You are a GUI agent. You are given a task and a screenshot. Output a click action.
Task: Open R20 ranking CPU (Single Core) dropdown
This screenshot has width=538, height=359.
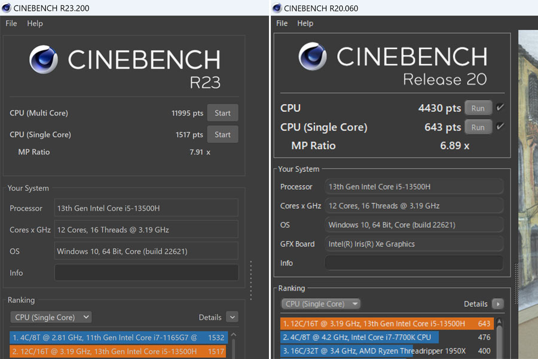(320, 304)
